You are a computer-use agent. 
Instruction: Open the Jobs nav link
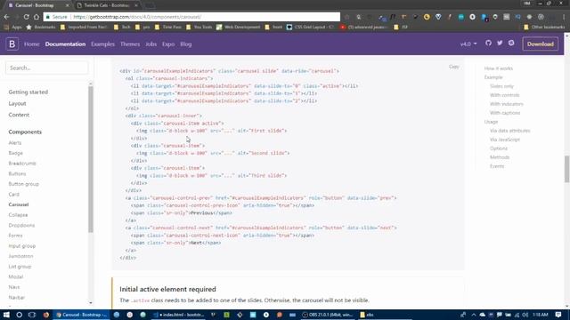pyautogui.click(x=151, y=44)
